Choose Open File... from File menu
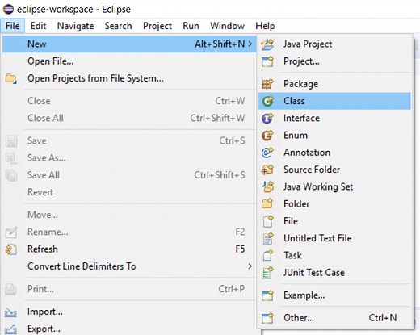Screen dimensions: 420x335 (50, 61)
